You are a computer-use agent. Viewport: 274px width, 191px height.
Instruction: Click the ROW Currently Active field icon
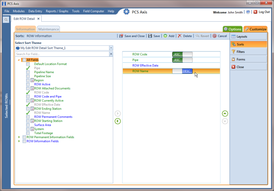click(32, 100)
